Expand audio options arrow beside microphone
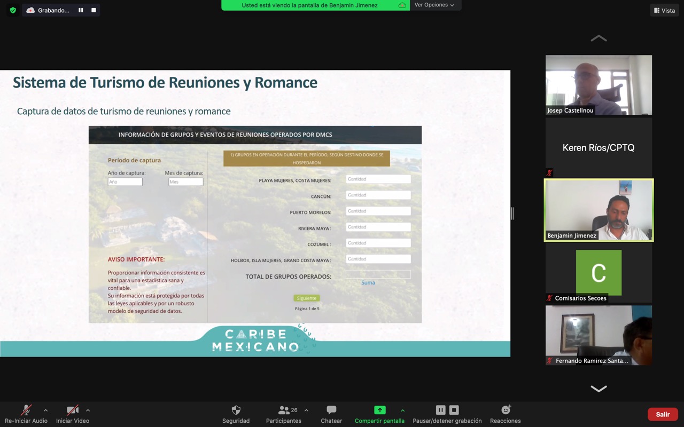 (x=45, y=410)
